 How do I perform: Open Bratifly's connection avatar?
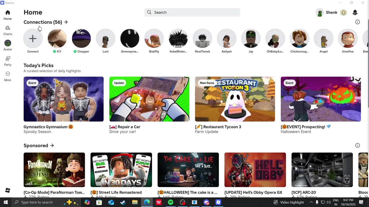click(154, 38)
